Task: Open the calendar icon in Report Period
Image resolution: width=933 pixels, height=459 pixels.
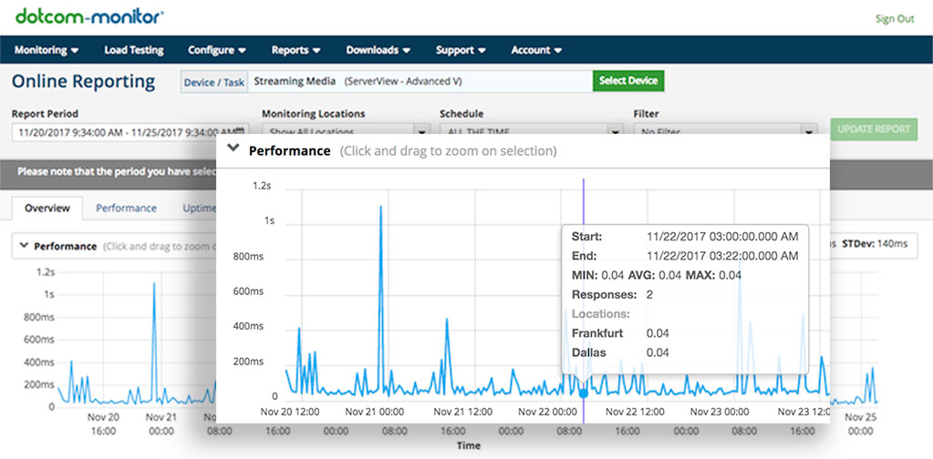Action: 239,131
